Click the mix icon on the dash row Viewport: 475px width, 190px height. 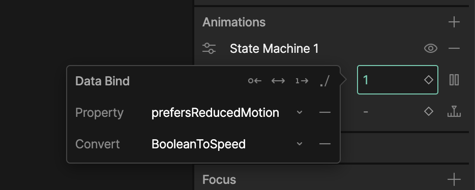pos(454,111)
